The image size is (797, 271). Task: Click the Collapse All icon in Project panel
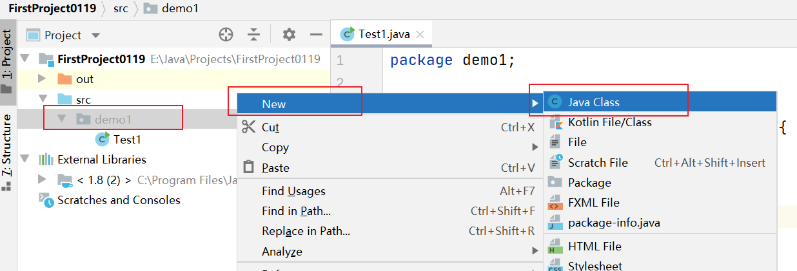point(254,35)
